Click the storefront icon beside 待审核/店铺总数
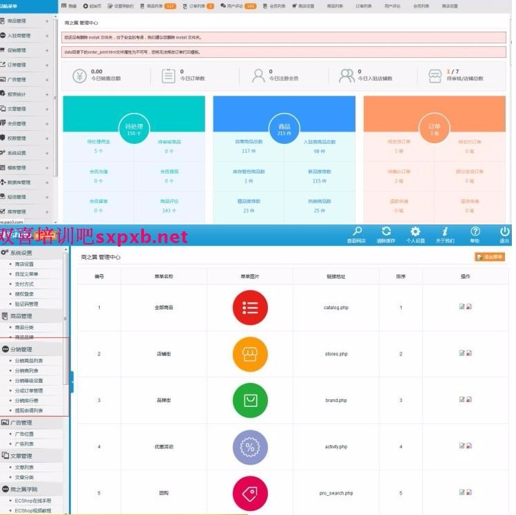The height and width of the screenshot is (515, 516). point(435,76)
